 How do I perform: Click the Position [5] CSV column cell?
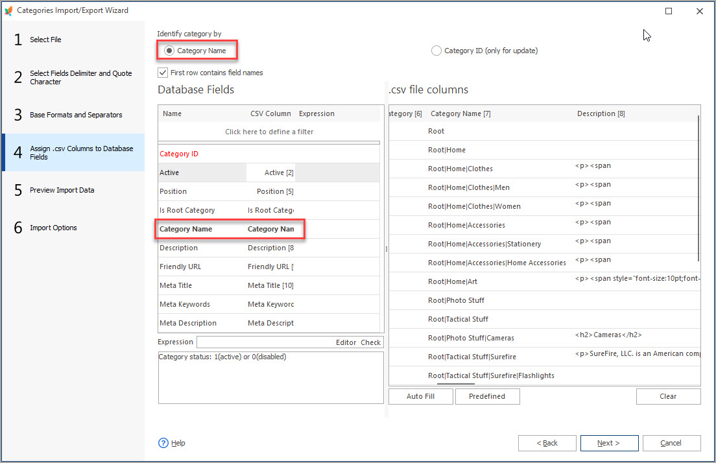[270, 191]
